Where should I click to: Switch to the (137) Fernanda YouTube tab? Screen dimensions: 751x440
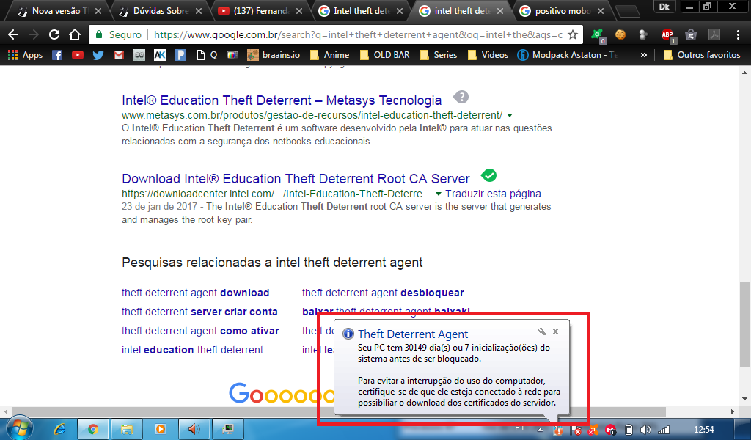260,10
